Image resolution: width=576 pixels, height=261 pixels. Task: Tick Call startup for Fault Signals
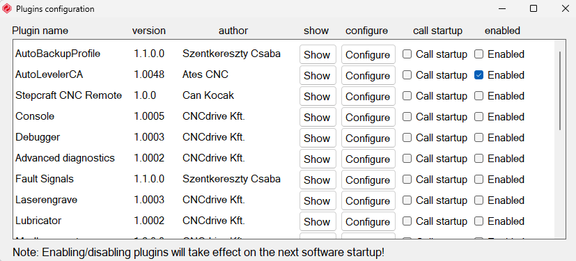[407, 180]
